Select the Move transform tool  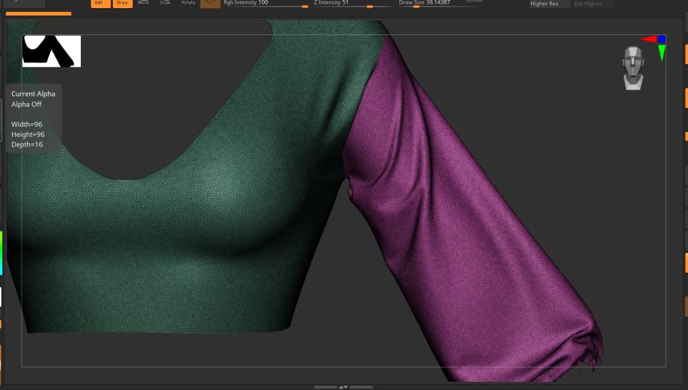(144, 3)
